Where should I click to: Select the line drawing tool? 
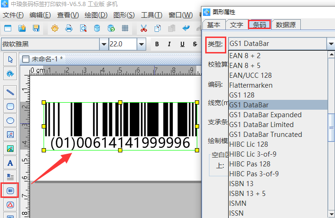tap(10, 92)
